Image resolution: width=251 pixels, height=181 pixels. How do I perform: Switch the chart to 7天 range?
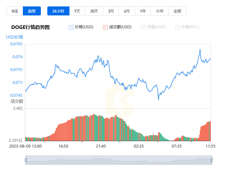[x=77, y=11]
